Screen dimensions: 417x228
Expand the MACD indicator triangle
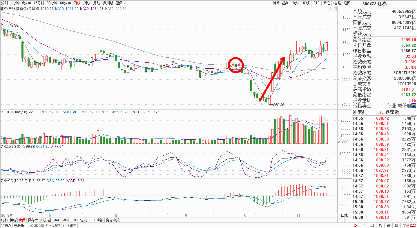click(x=1, y=181)
